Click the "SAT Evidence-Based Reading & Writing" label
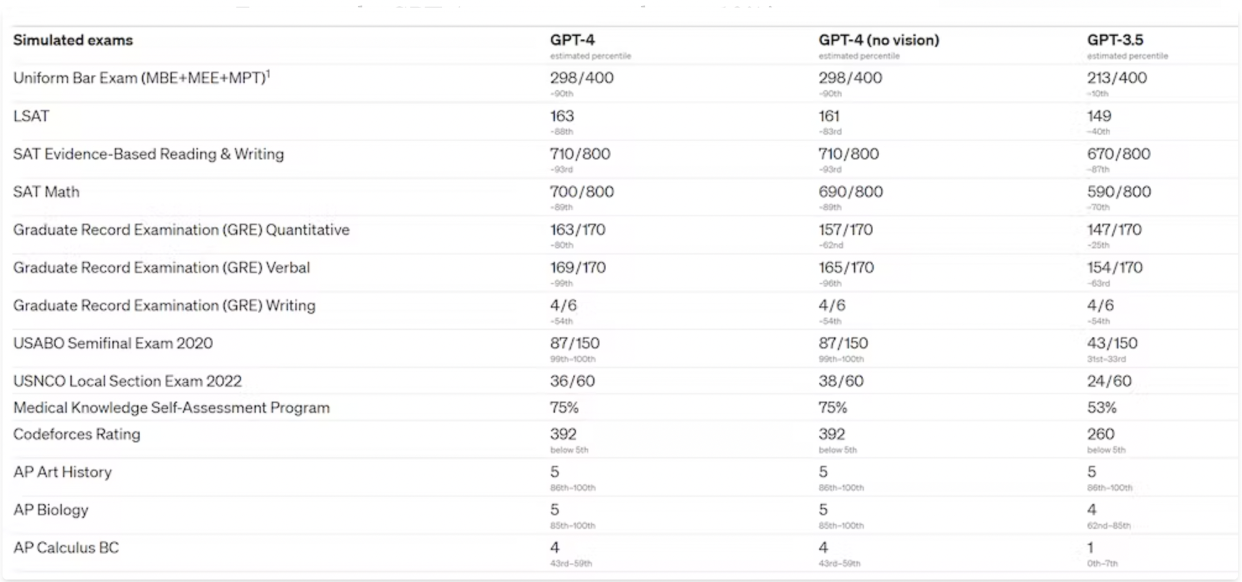 (148, 154)
